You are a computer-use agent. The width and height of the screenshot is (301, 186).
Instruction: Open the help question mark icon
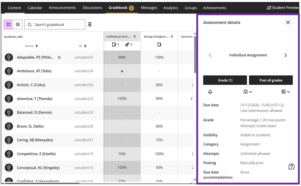pos(291,167)
